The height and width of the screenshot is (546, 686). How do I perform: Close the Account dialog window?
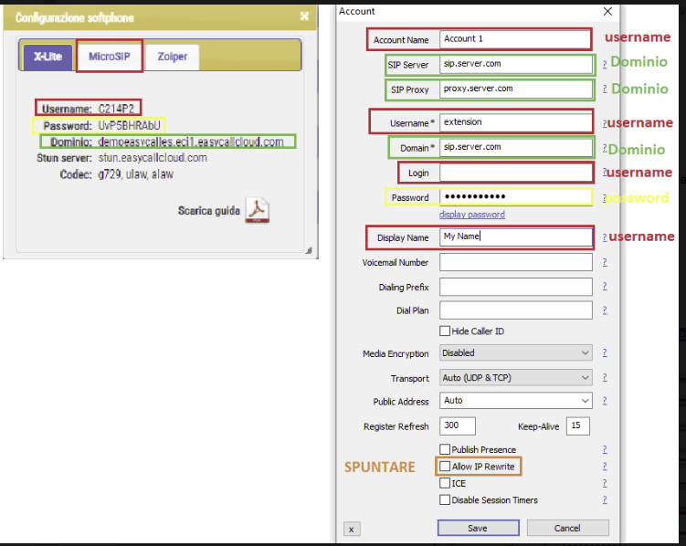tap(607, 11)
